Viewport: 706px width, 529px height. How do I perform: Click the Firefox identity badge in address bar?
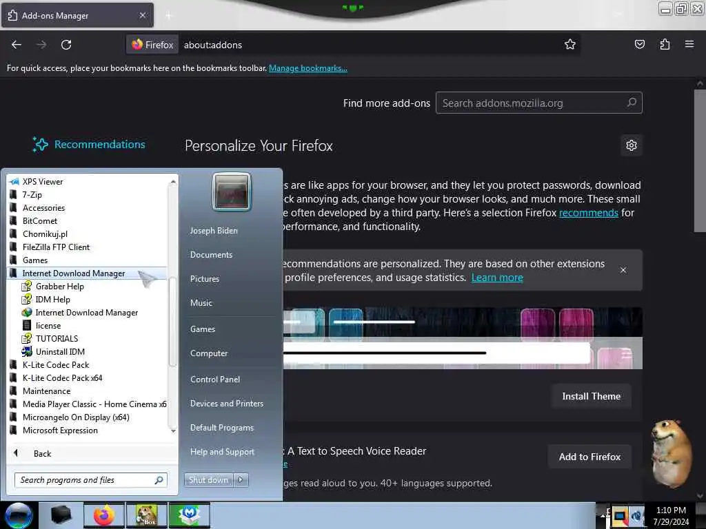tap(152, 45)
